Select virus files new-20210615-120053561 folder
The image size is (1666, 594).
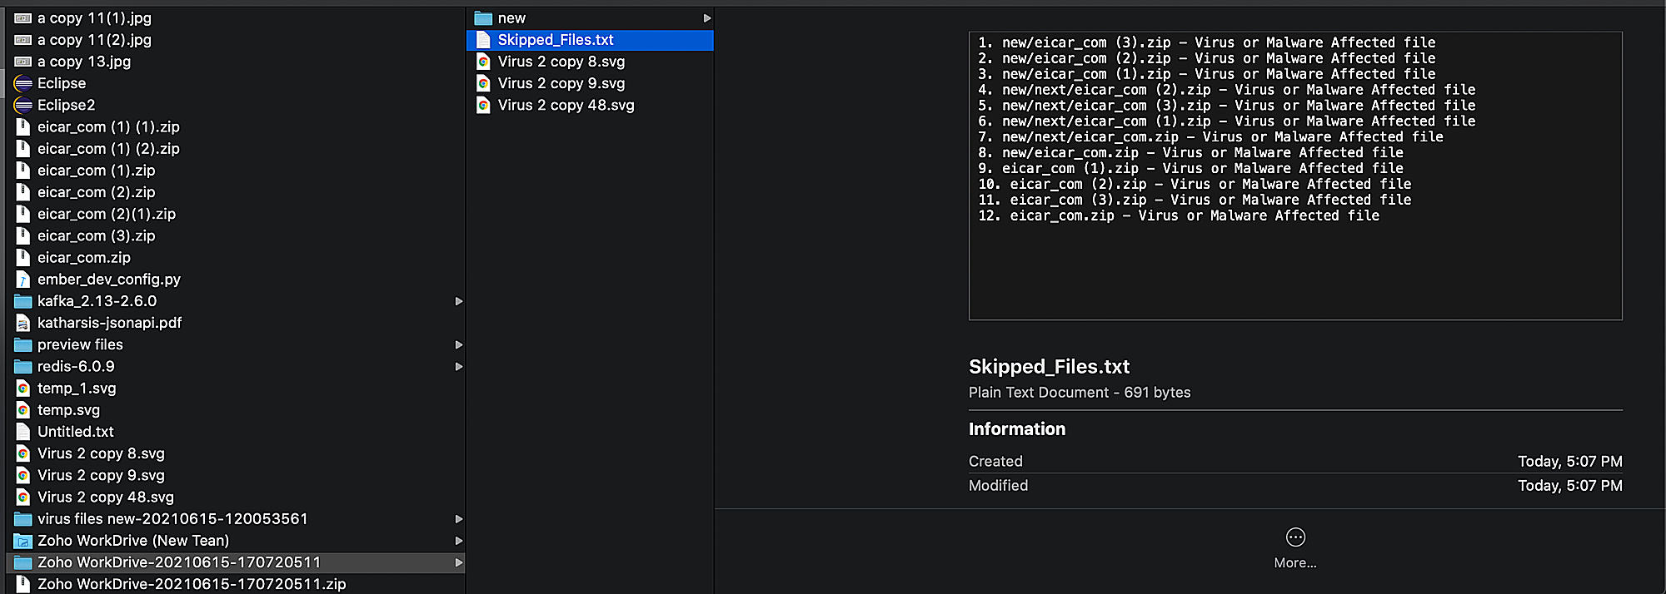coord(172,519)
